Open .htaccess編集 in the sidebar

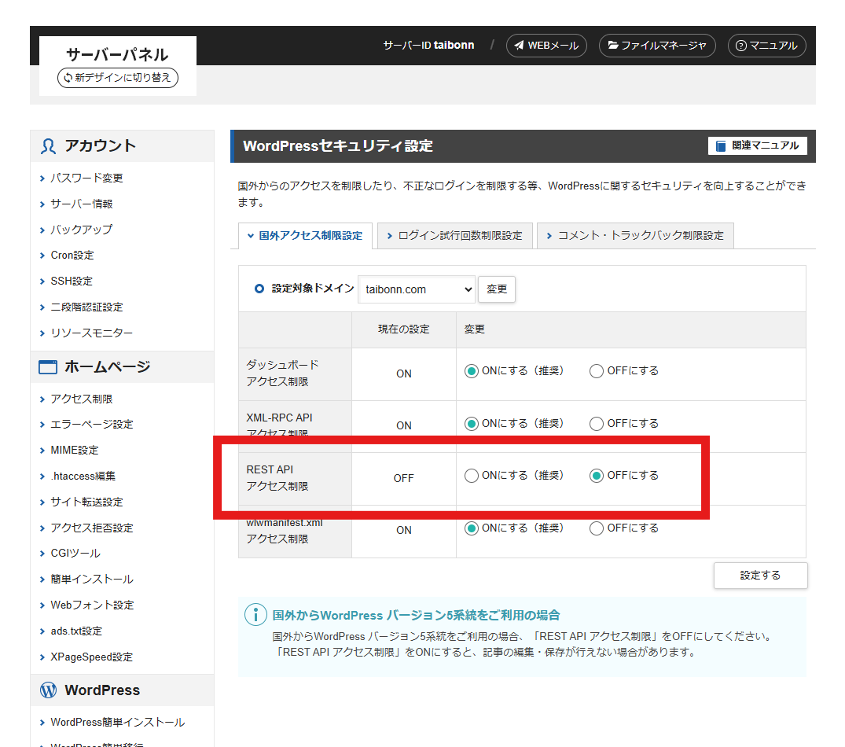[83, 477]
